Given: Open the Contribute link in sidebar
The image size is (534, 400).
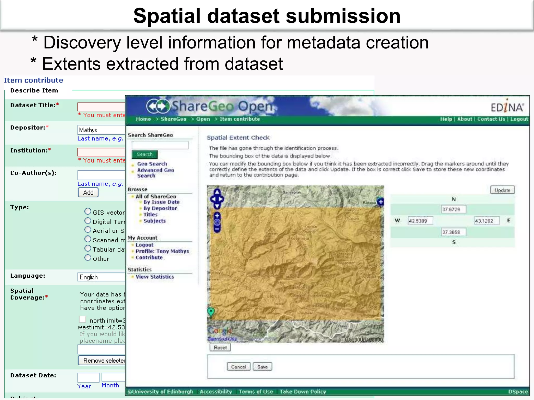Looking at the screenshot, I should coord(149,258).
